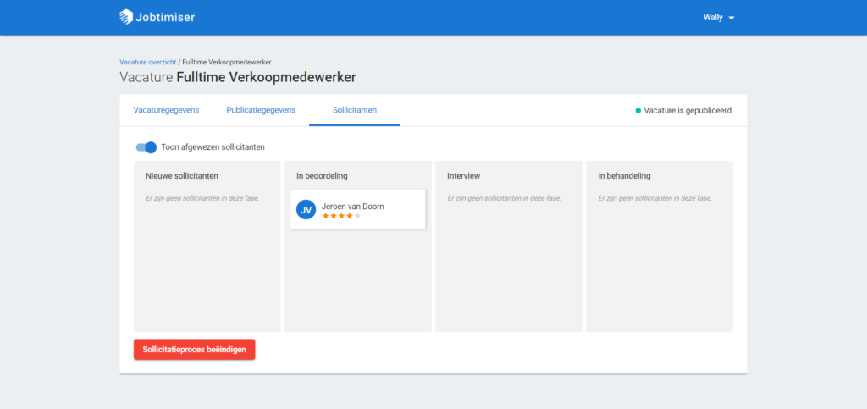Open Jeroen van Doorn applicant card

click(358, 209)
